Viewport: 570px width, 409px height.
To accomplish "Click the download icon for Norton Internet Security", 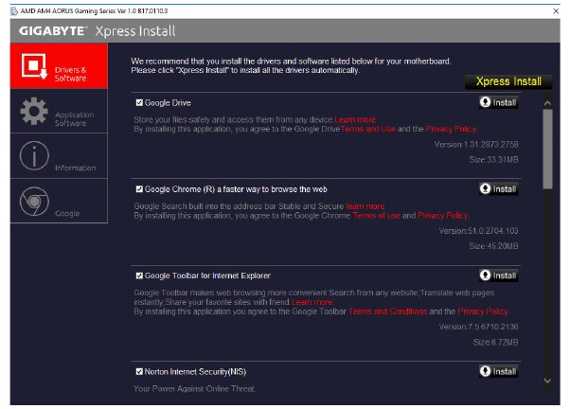I will pos(488,371).
